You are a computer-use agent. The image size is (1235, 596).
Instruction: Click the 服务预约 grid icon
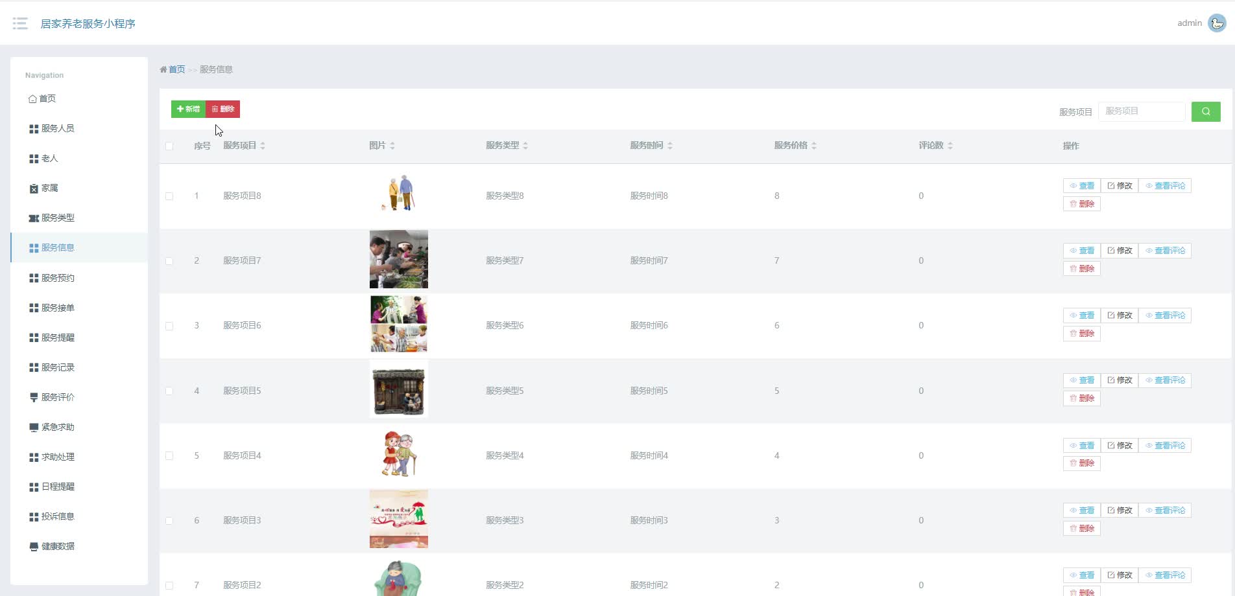tap(34, 278)
